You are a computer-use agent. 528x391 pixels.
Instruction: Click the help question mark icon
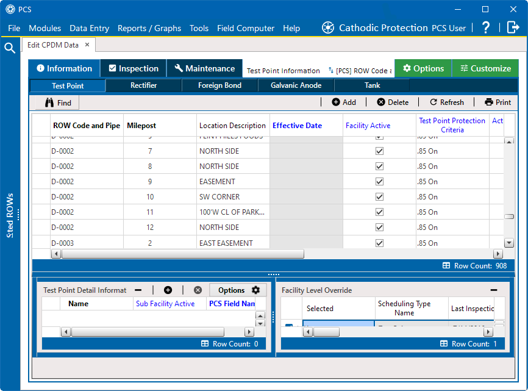[486, 27]
